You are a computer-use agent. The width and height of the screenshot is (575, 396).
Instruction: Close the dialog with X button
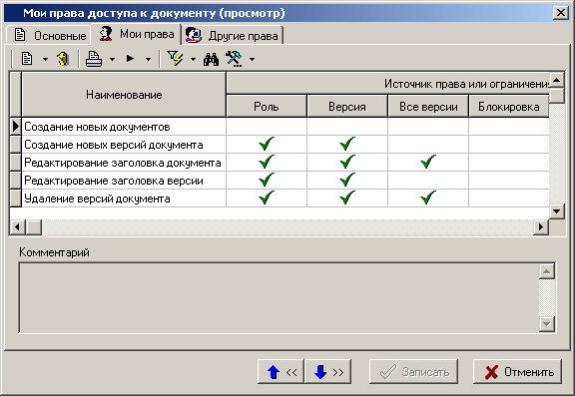pos(561,13)
